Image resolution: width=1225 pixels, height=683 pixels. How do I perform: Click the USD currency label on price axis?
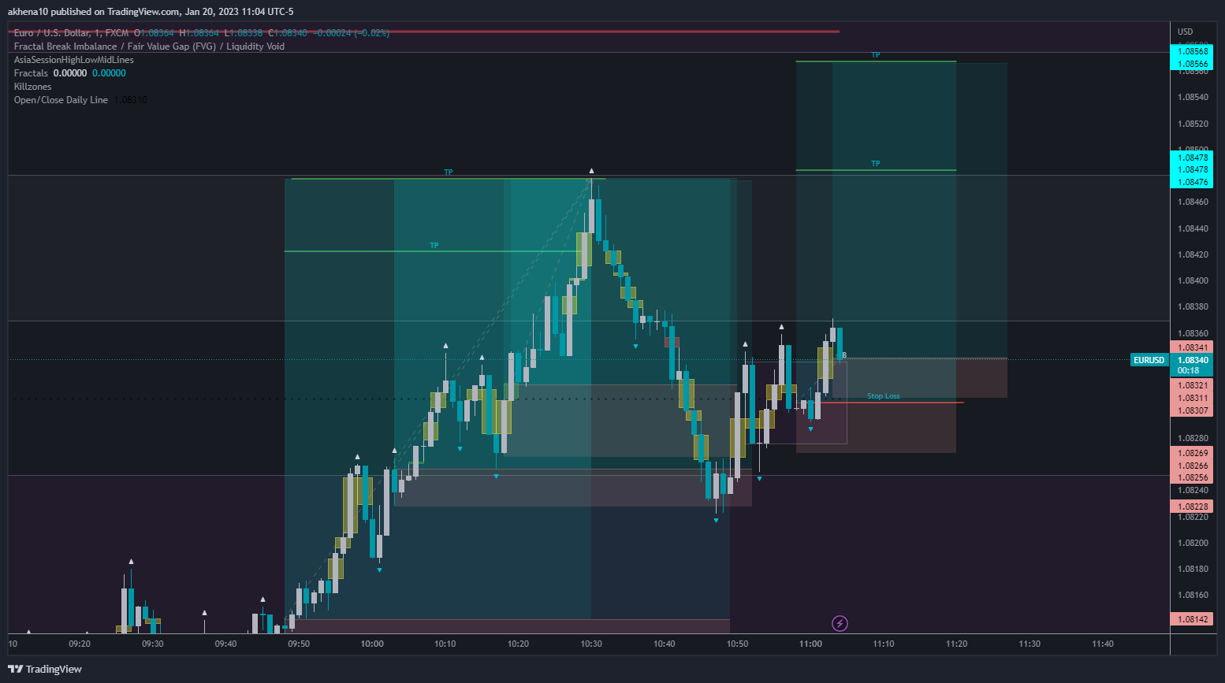[1186, 32]
